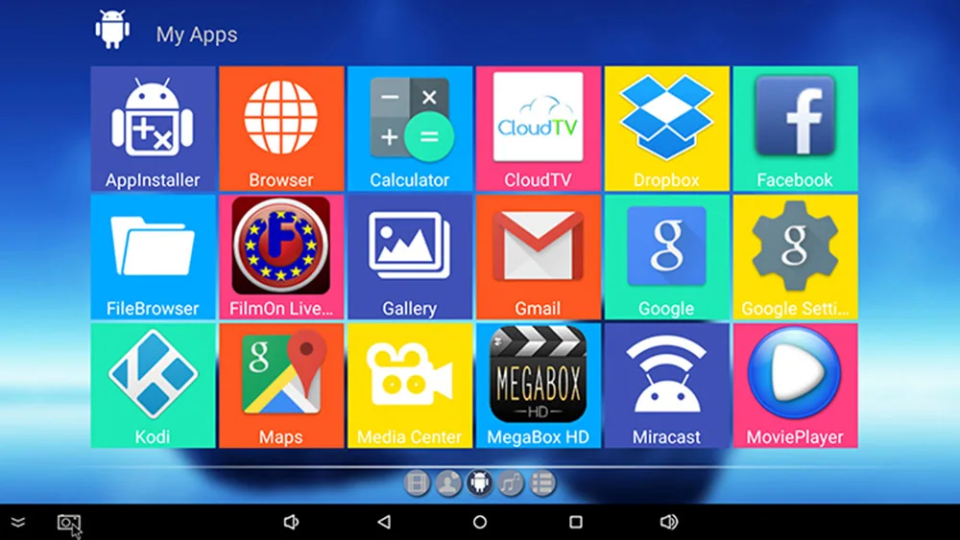960x540 pixels.
Task: Open the Calculator app
Action: 410,129
